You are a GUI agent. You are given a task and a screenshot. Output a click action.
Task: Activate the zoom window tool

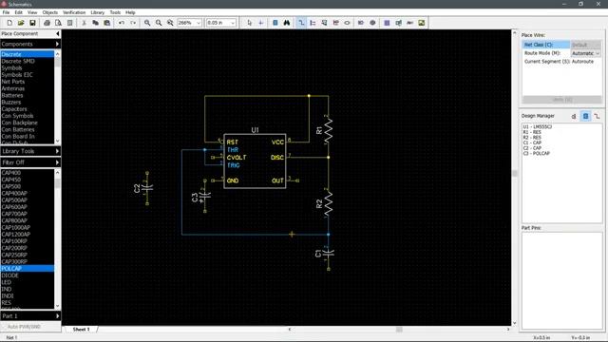click(x=170, y=23)
